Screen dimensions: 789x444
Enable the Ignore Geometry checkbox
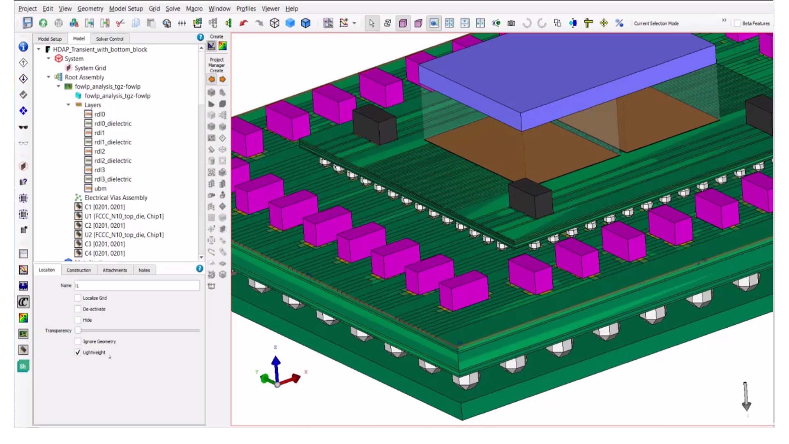click(78, 342)
